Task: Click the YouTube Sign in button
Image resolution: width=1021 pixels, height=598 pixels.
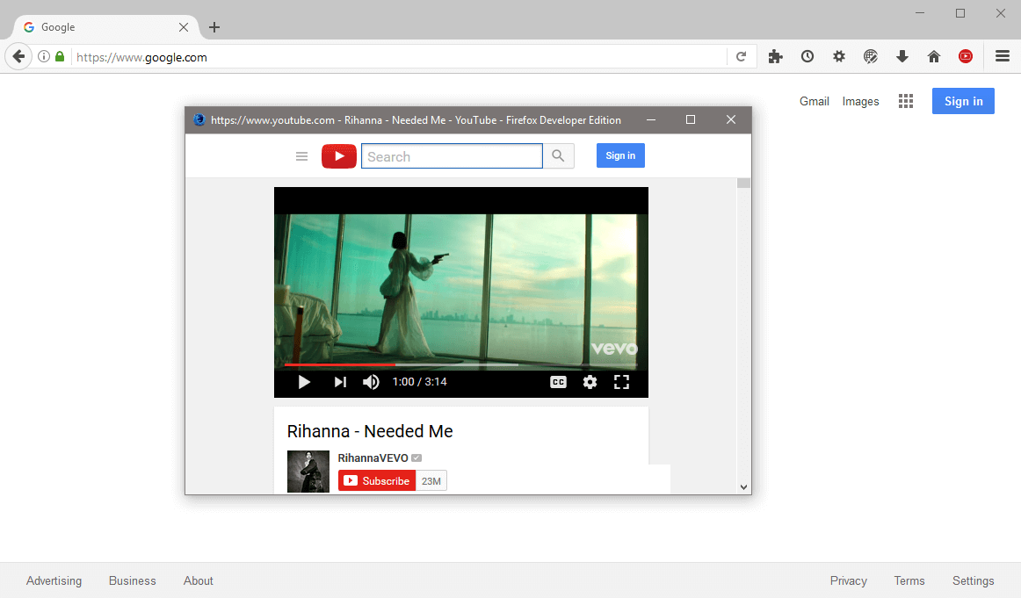Action: pyautogui.click(x=620, y=155)
